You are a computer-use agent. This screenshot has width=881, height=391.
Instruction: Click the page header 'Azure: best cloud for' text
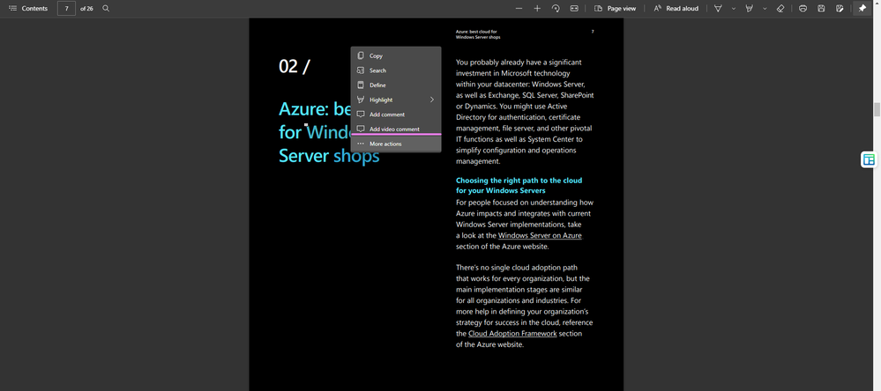(476, 32)
